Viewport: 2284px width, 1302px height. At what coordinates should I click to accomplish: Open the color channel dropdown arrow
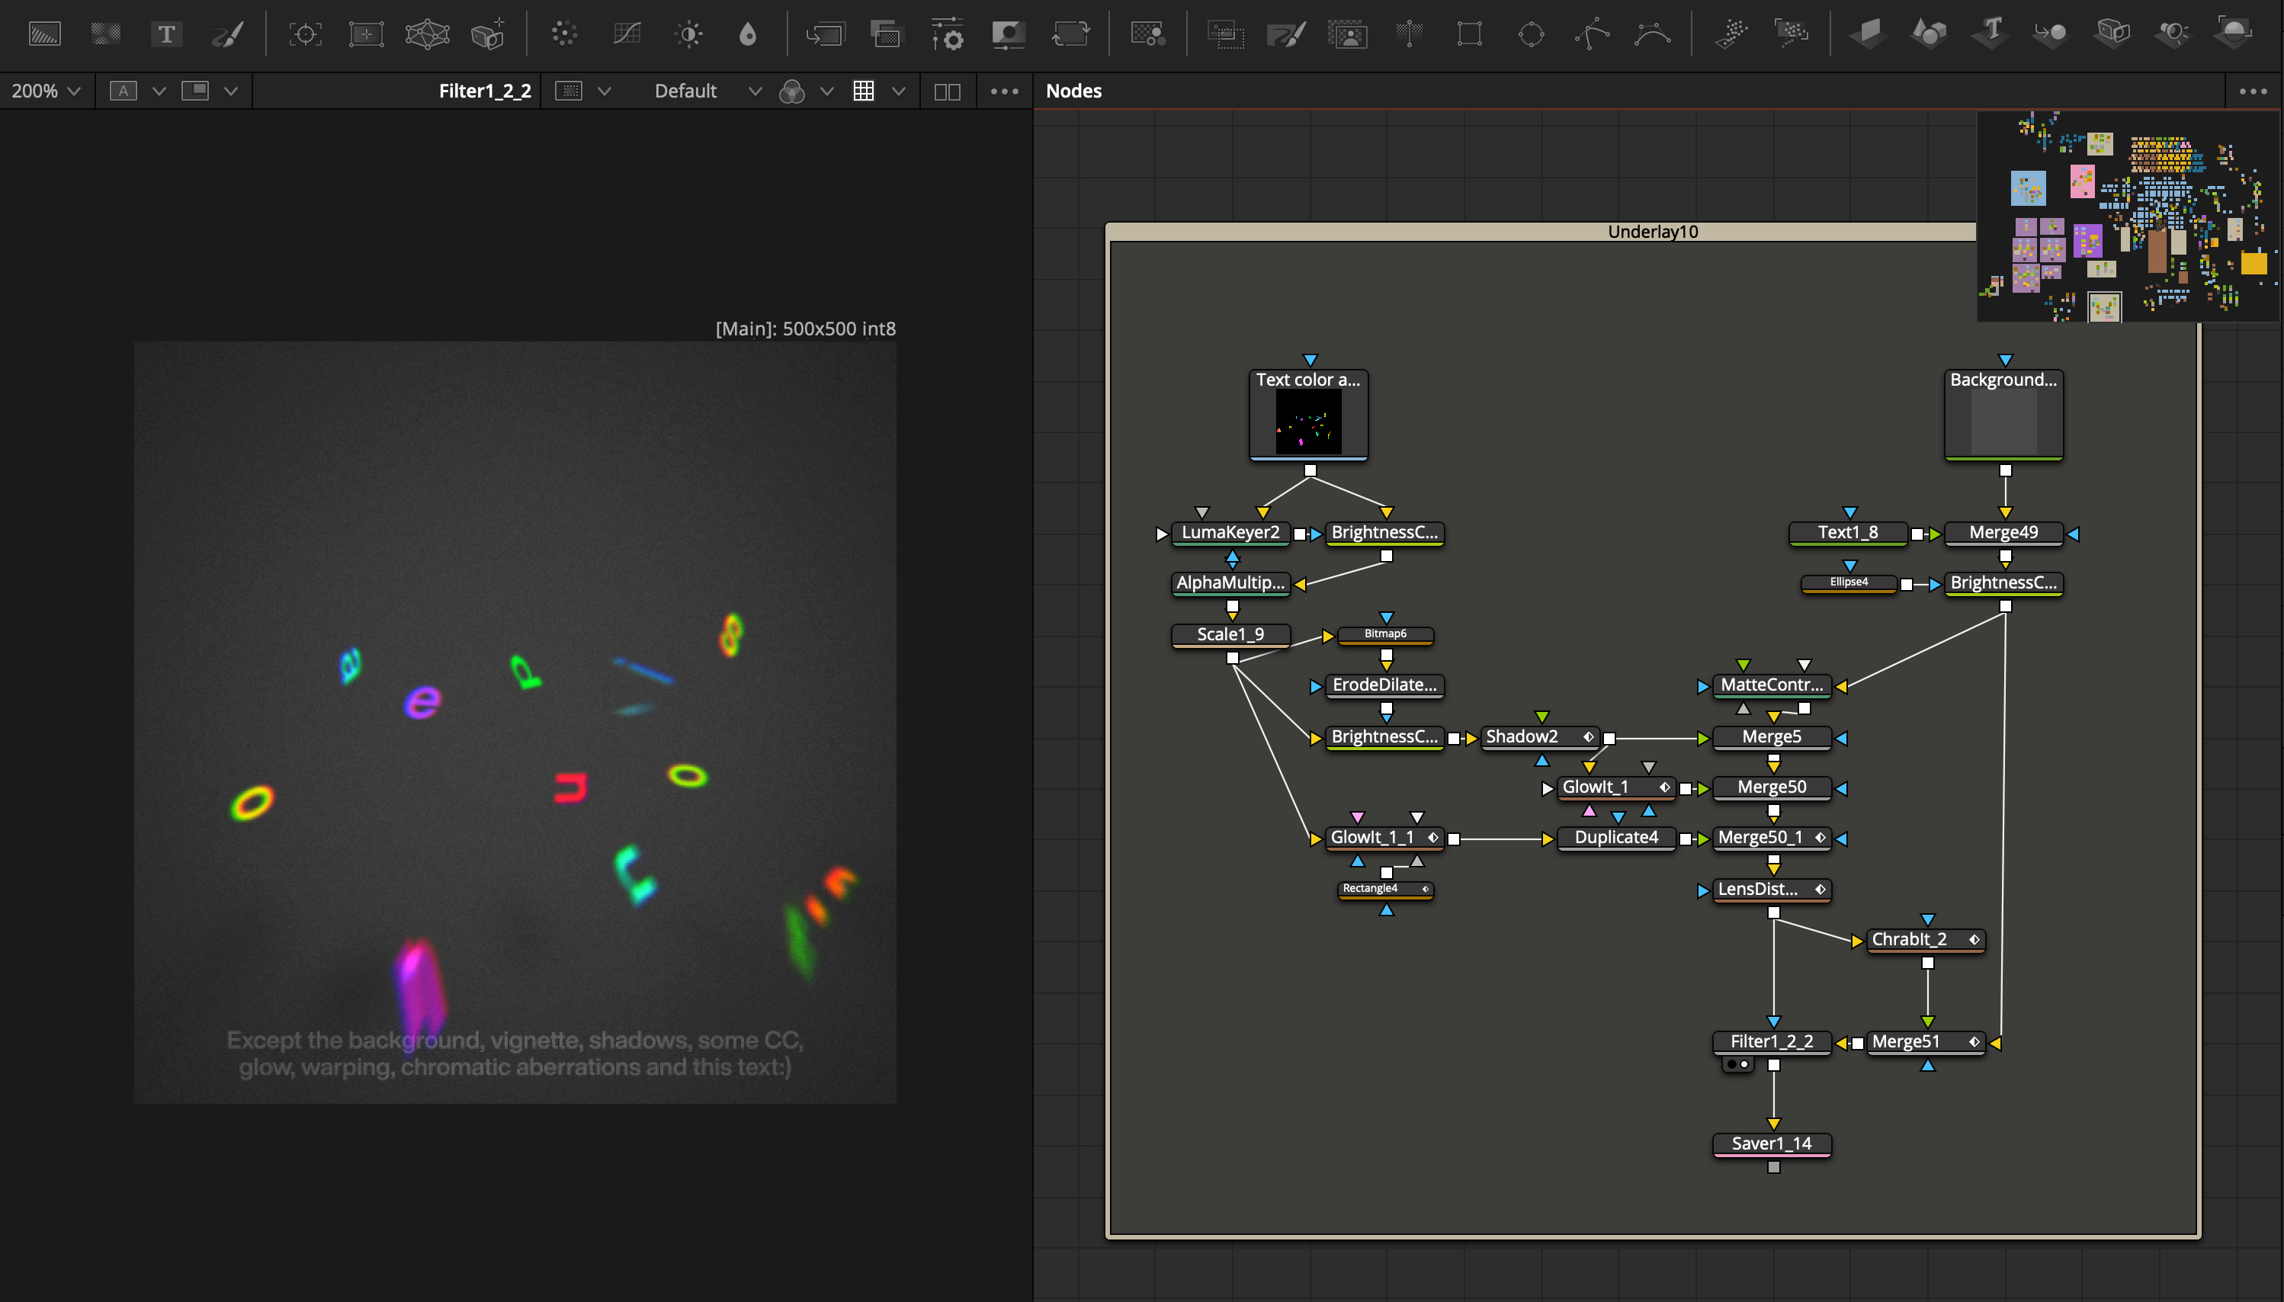(x=827, y=91)
